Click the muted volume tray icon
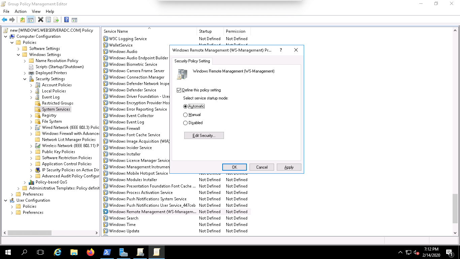 (x=417, y=252)
